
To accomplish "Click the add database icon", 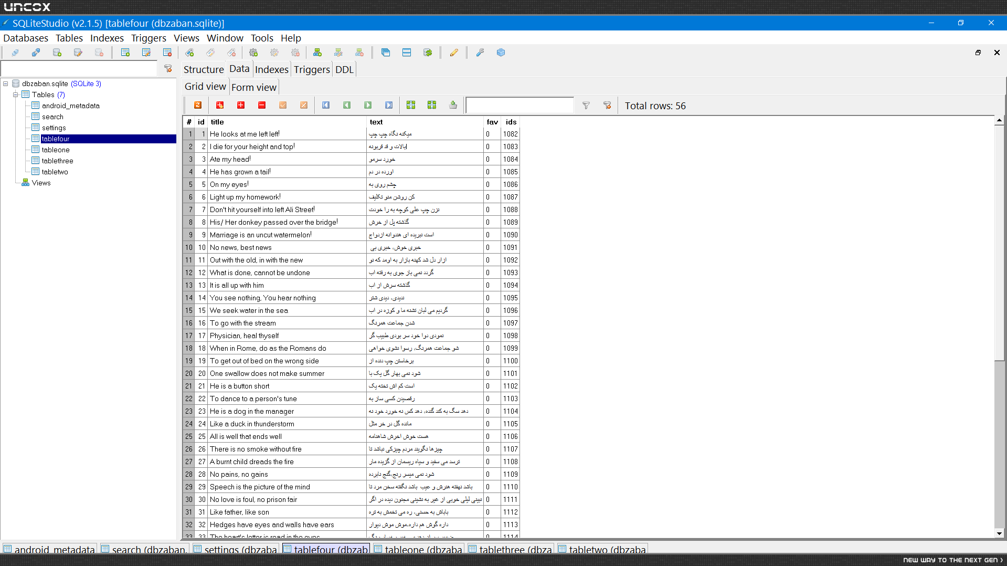I will pos(57,53).
